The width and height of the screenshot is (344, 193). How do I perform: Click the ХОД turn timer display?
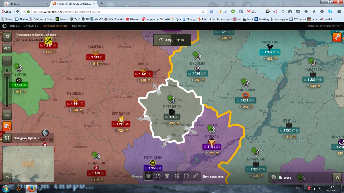click(x=172, y=40)
